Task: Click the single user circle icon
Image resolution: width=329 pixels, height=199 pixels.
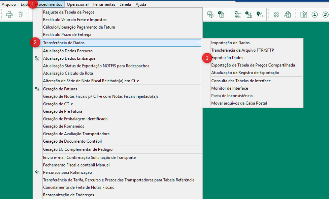Action: 315,15
